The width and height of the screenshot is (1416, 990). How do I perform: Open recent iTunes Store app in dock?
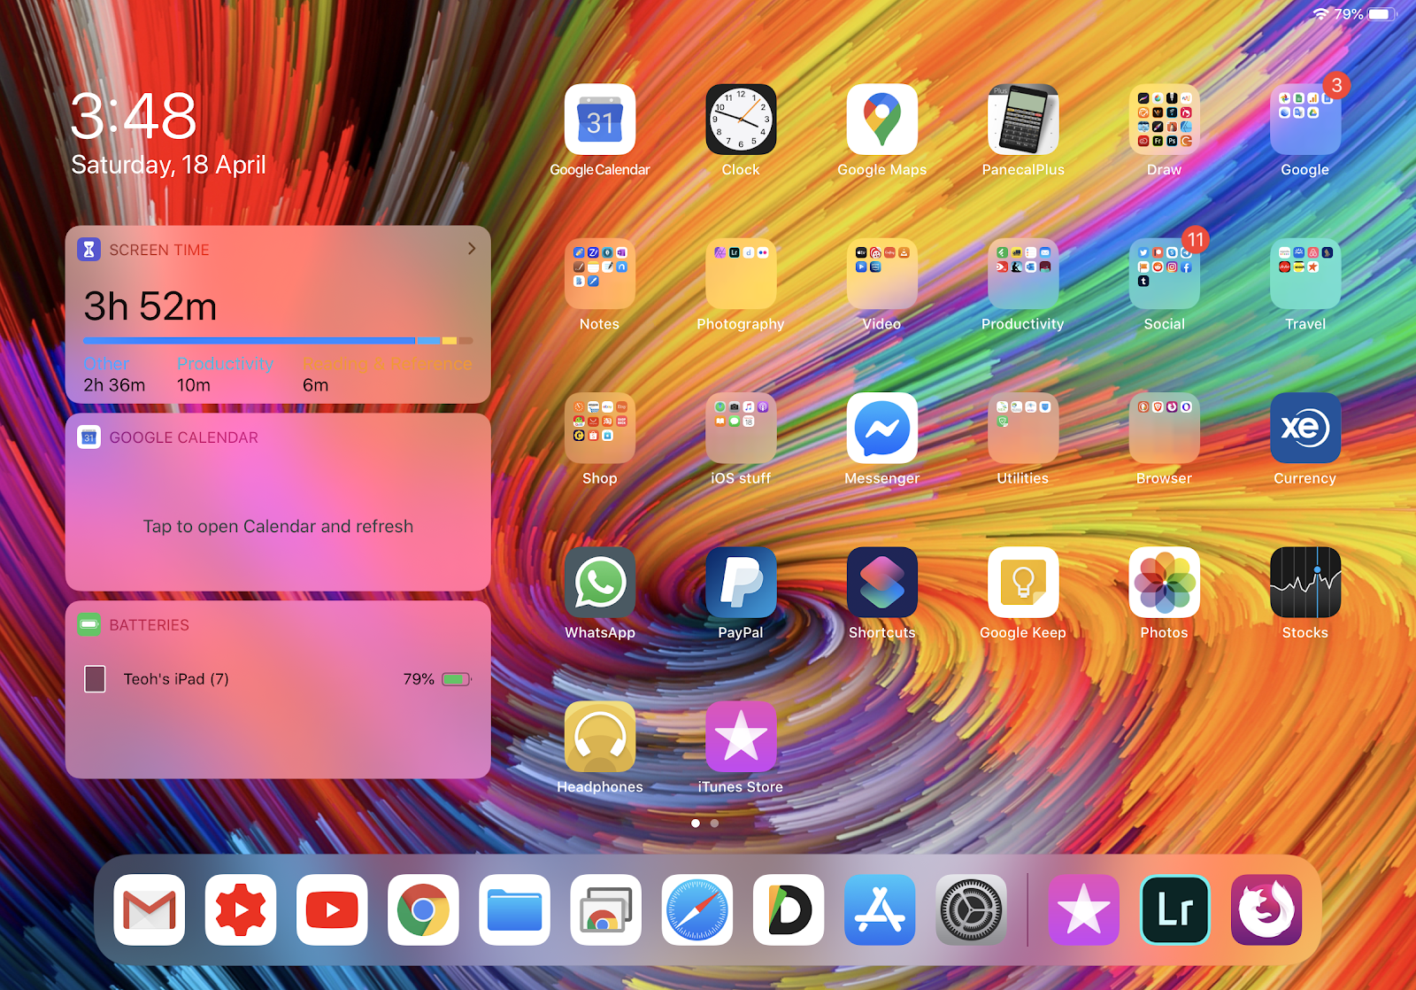[1084, 910]
